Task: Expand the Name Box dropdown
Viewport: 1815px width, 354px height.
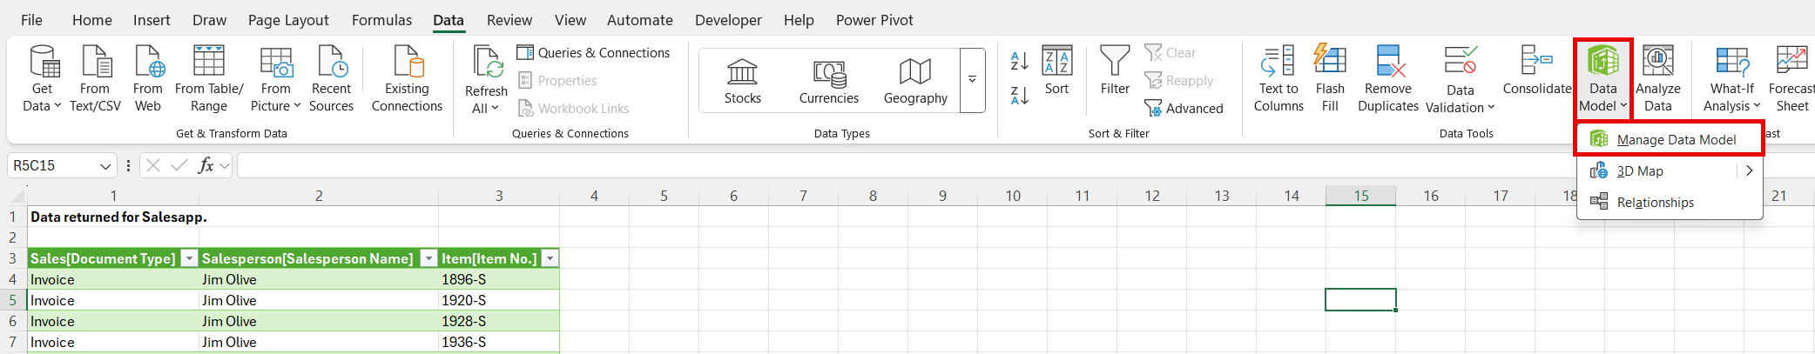Action: point(106,165)
